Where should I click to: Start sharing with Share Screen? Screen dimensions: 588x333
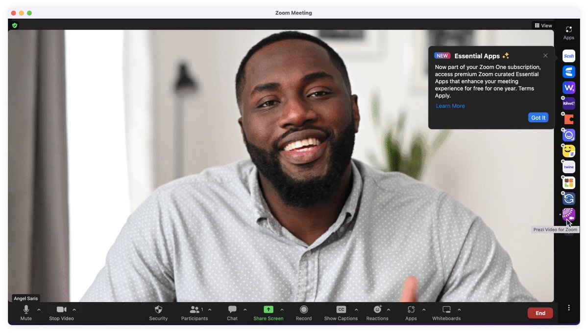pos(269,313)
